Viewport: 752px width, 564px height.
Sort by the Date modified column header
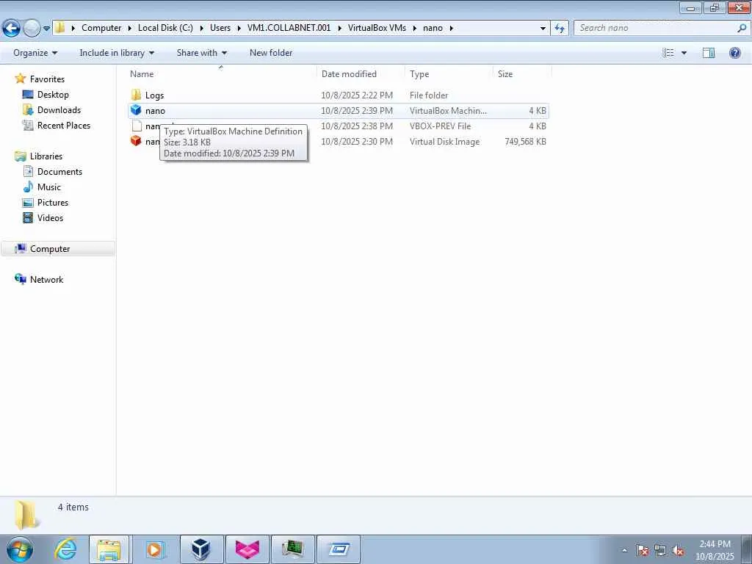coord(361,74)
